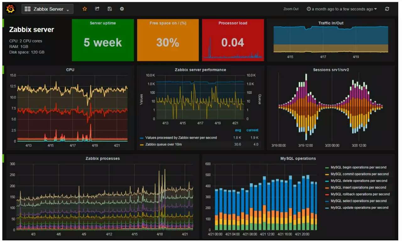
Task: Open the Server uptime panel title
Action: [103, 23]
